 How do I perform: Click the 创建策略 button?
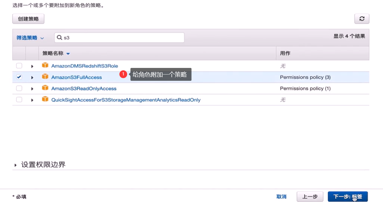[28, 19]
